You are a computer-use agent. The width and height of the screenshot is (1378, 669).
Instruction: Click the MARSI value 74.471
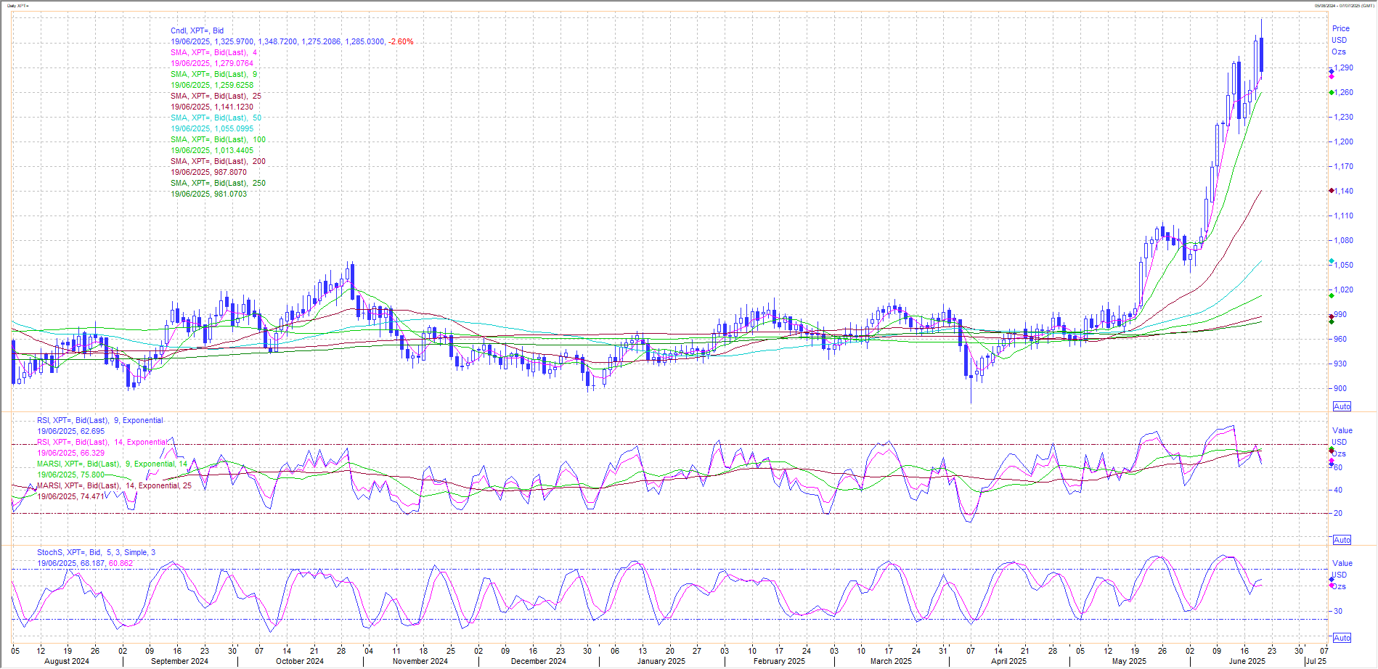coord(70,496)
